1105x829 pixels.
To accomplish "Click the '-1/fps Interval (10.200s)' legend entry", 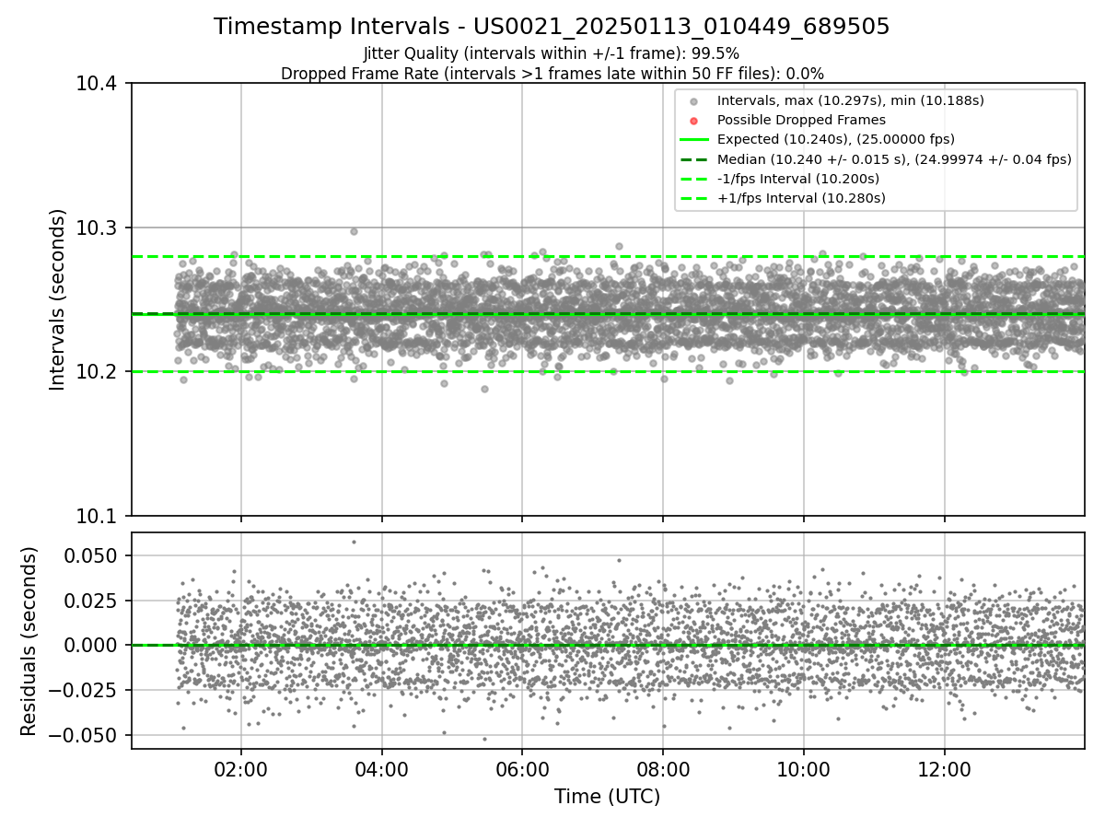I will coord(797,179).
